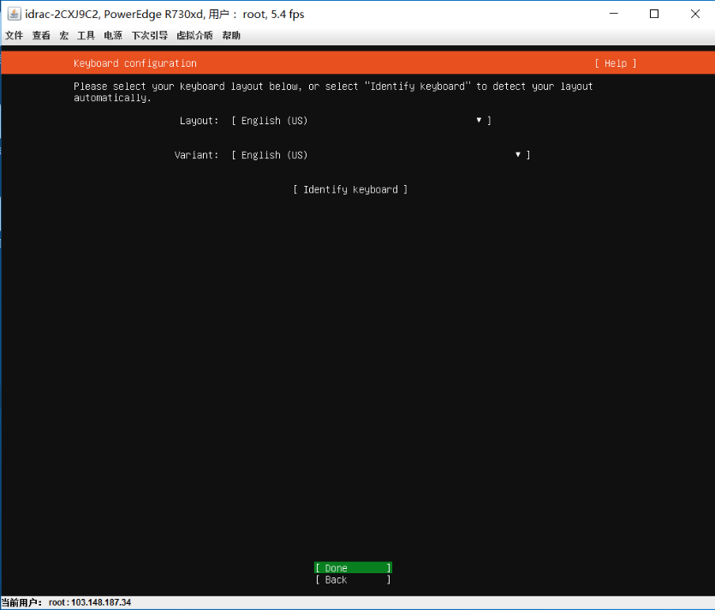Click the window title text idrac-2CXJ9C2
Screen dimensions: 715x610
point(62,15)
